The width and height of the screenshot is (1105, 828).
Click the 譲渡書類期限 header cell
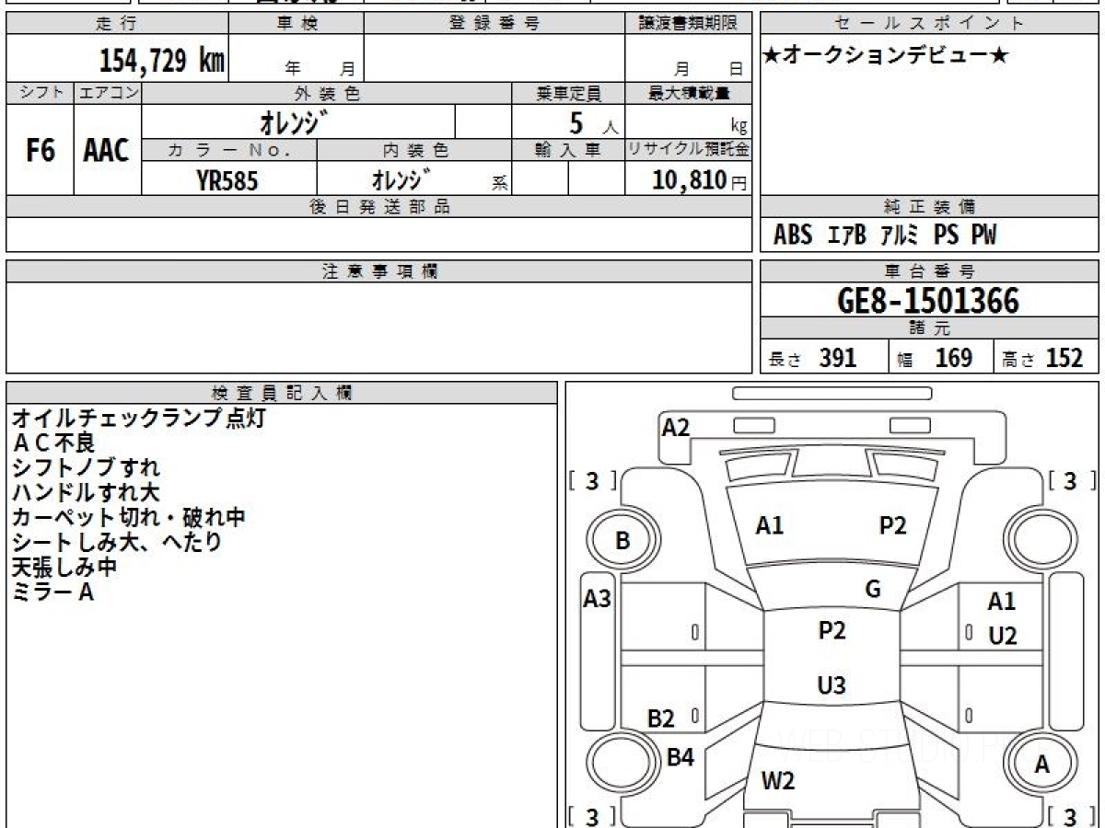[688, 24]
